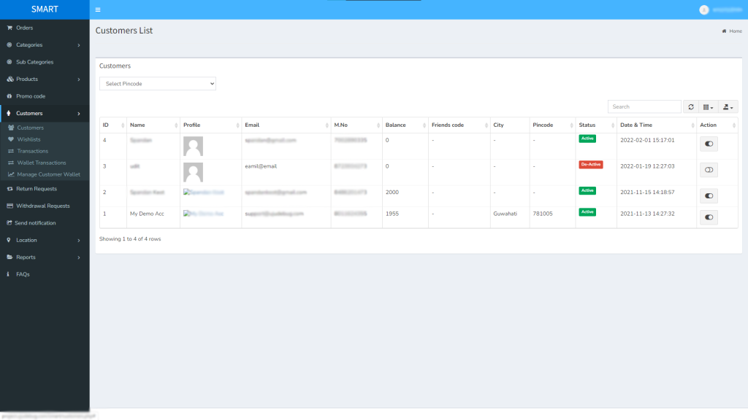Select the Withdrawal Requests card icon

click(8, 205)
